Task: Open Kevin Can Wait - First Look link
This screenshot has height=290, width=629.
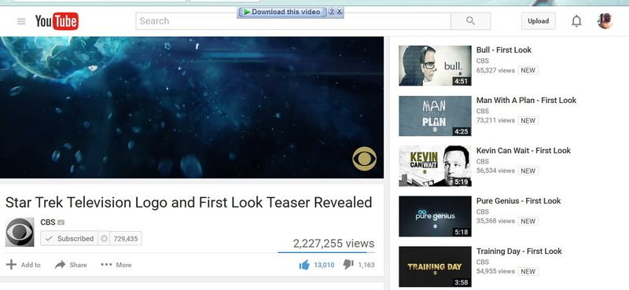Action: pyautogui.click(x=523, y=150)
